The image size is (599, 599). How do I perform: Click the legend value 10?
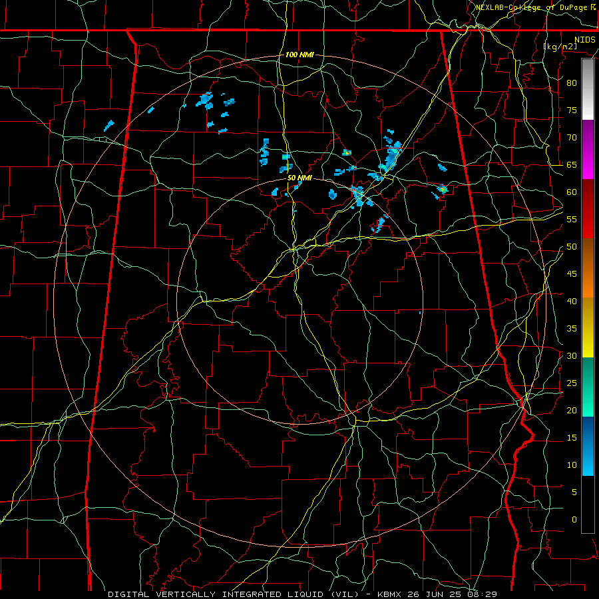click(x=572, y=465)
